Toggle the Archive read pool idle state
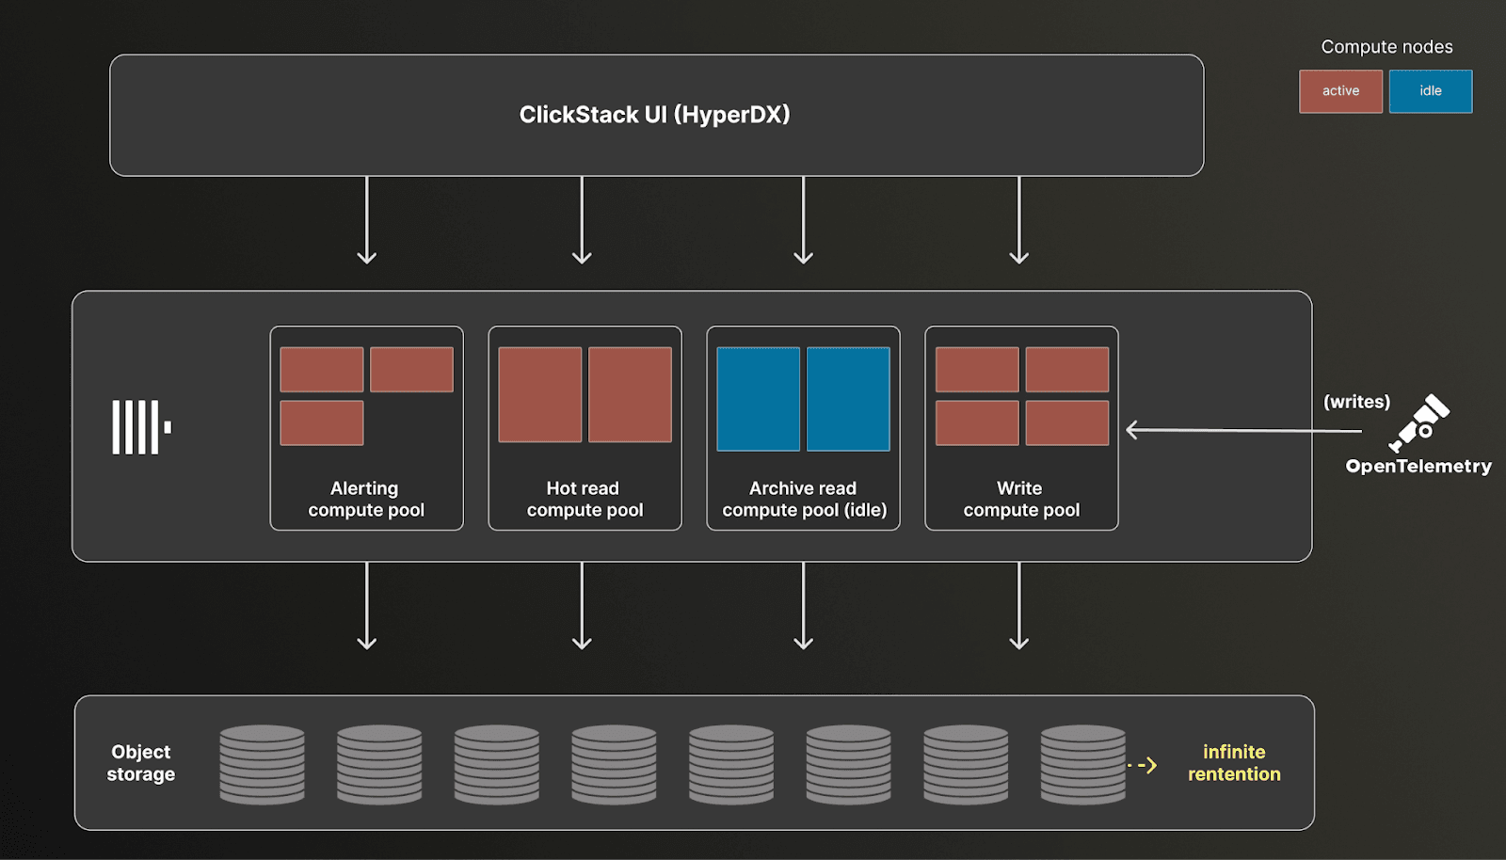This screenshot has height=860, width=1506. 802,499
